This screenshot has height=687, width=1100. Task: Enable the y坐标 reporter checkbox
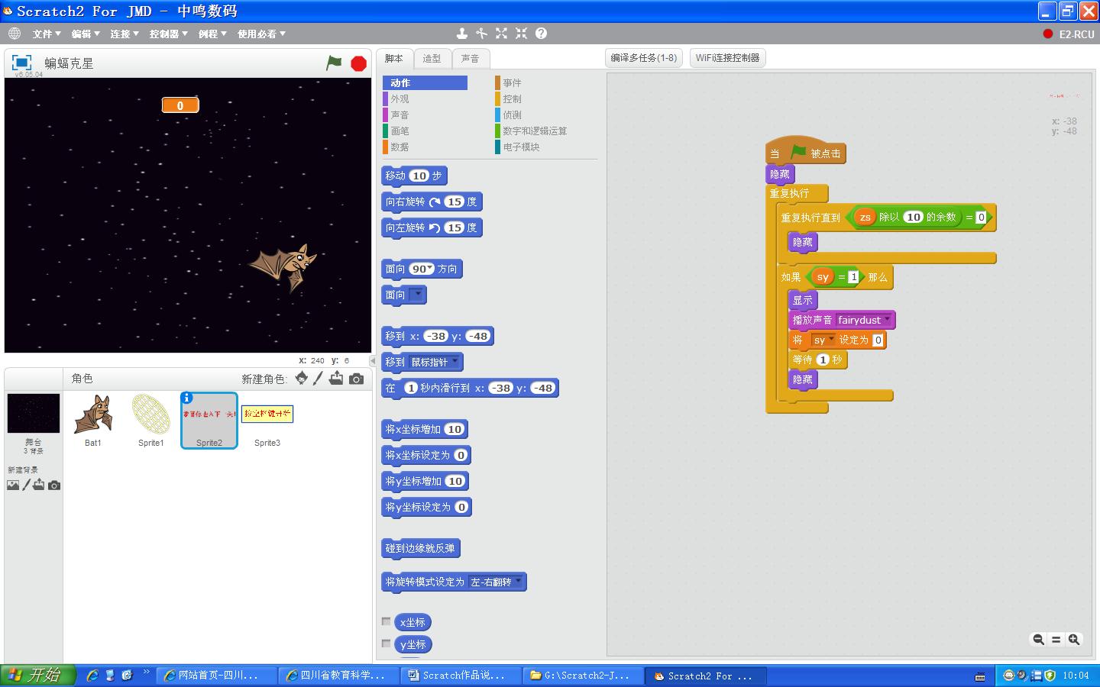pyautogui.click(x=387, y=643)
